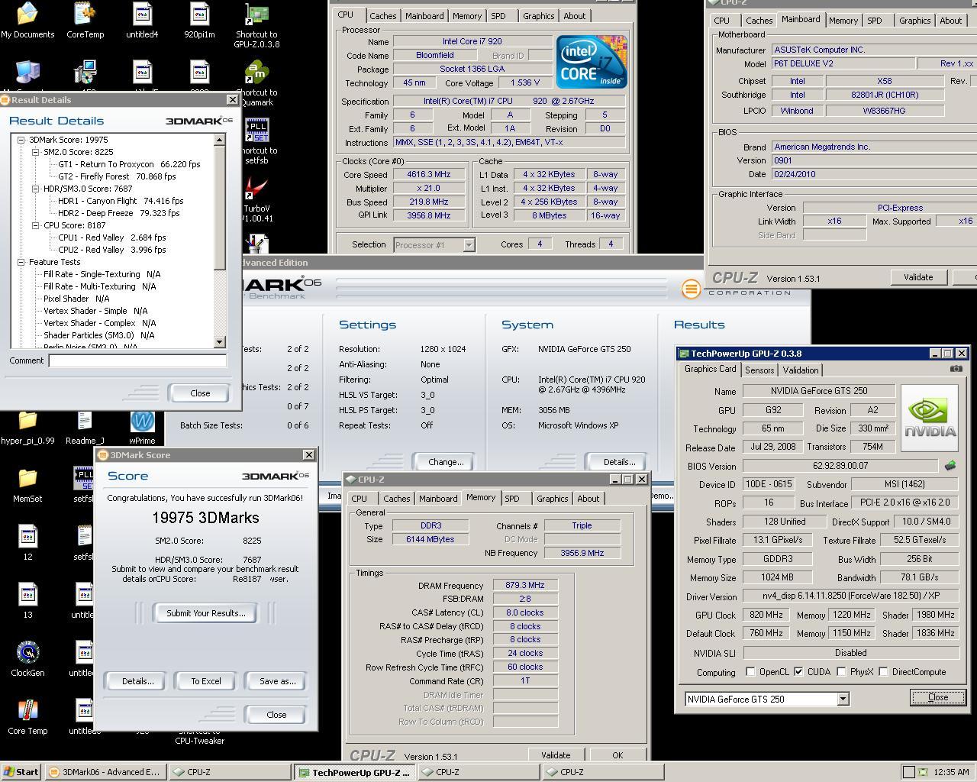Enable the PhysX checkbox in GPU-Z
The image size is (977, 782).
click(841, 672)
